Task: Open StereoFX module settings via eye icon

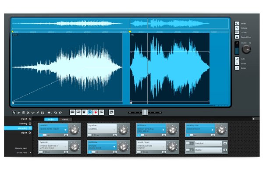Action: [66, 135]
